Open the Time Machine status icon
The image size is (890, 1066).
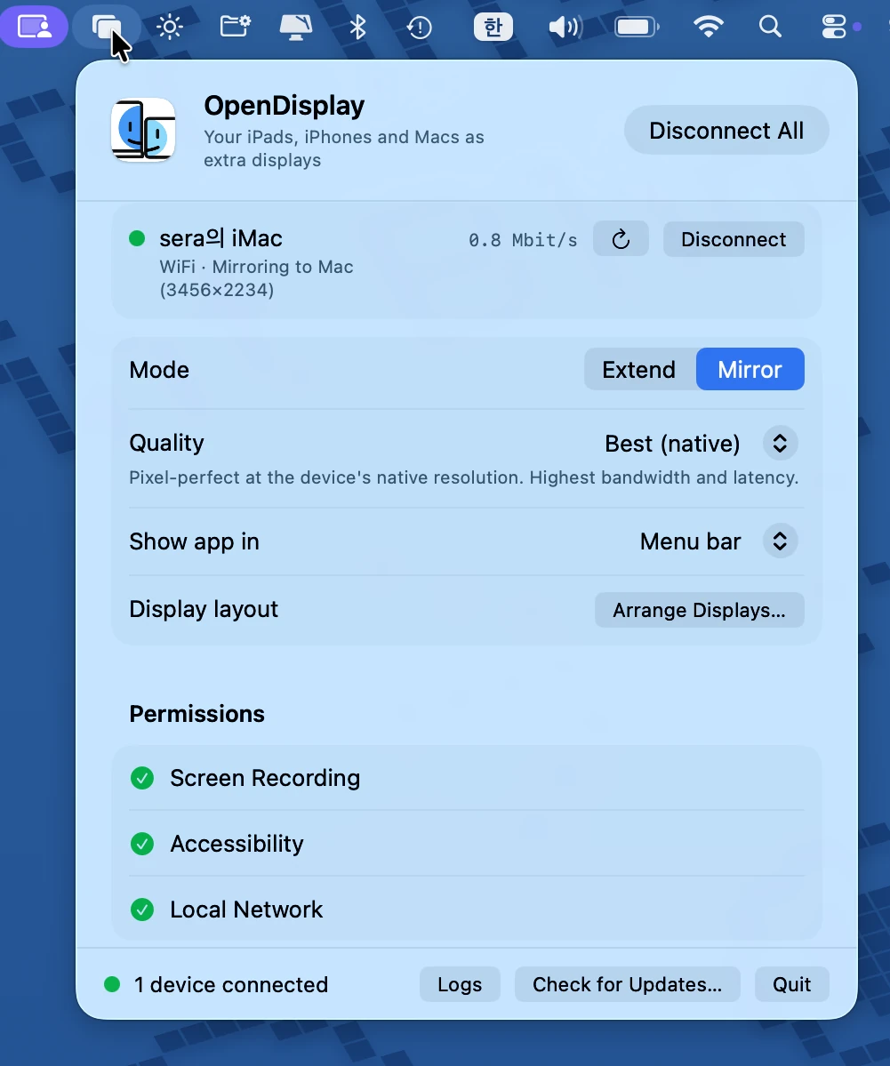pos(420,28)
